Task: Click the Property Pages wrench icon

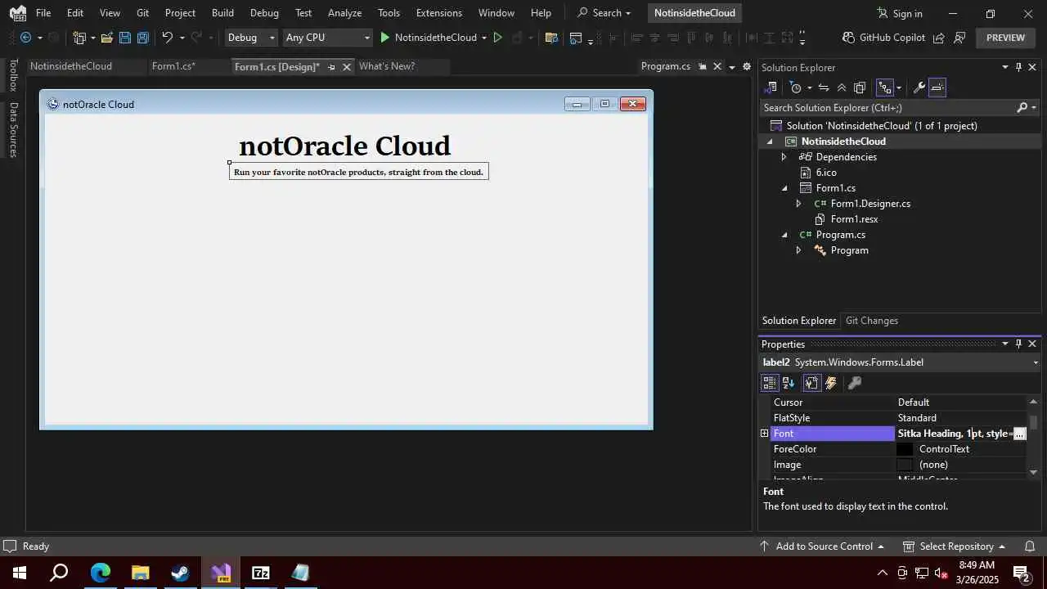Action: click(x=854, y=383)
